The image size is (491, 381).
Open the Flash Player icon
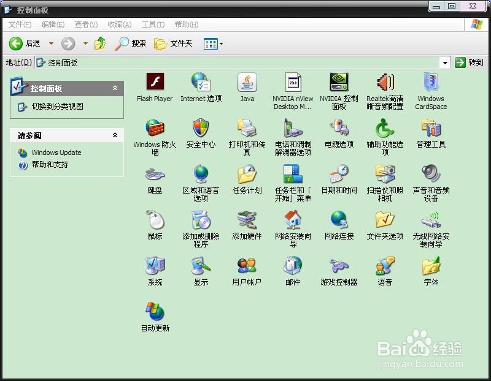(155, 81)
